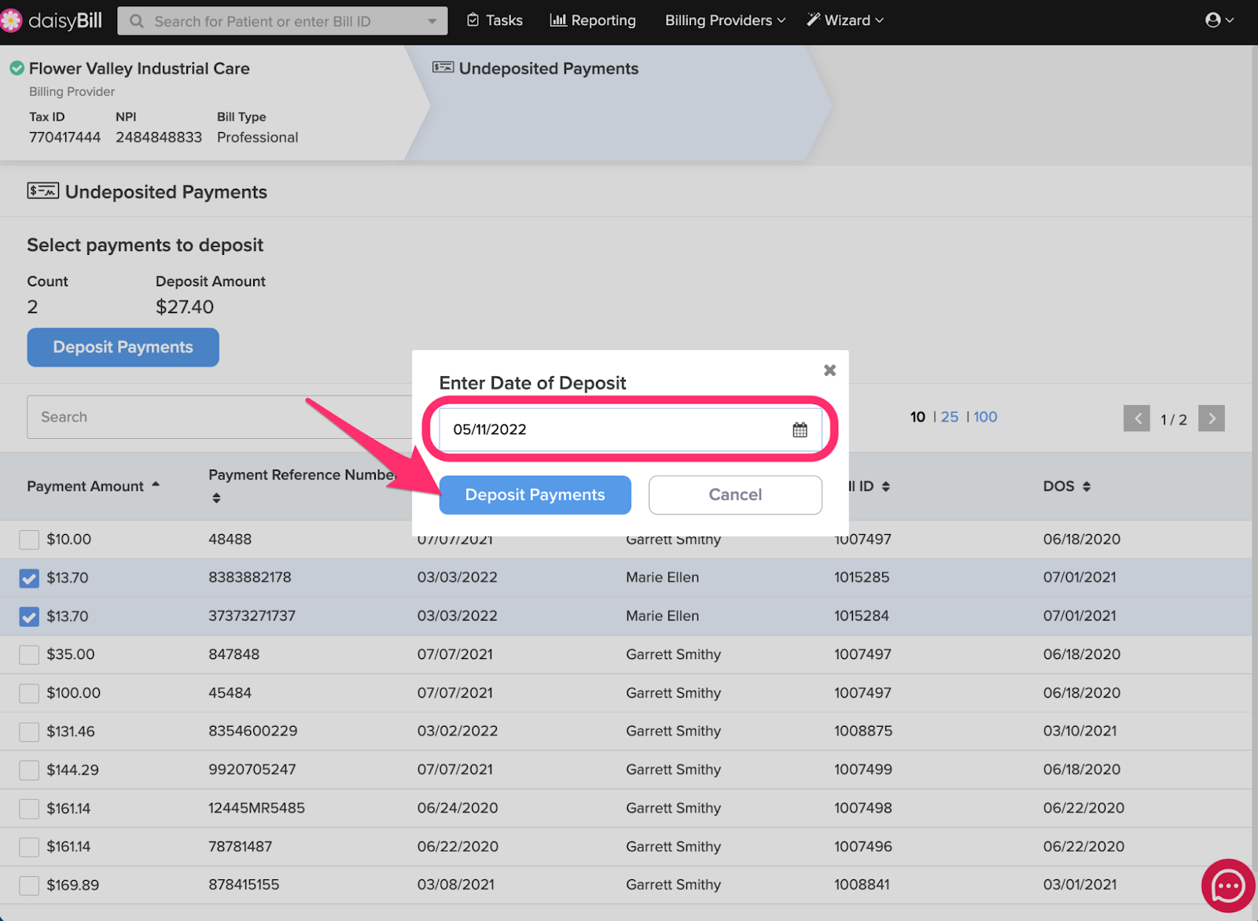
Task: Click the Flower Valley Industrial Care name
Action: 139,68
